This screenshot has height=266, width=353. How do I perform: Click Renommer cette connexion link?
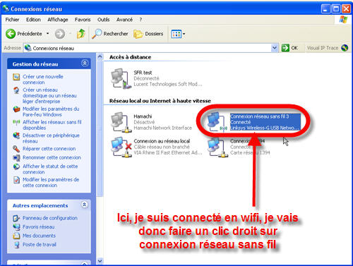point(52,157)
